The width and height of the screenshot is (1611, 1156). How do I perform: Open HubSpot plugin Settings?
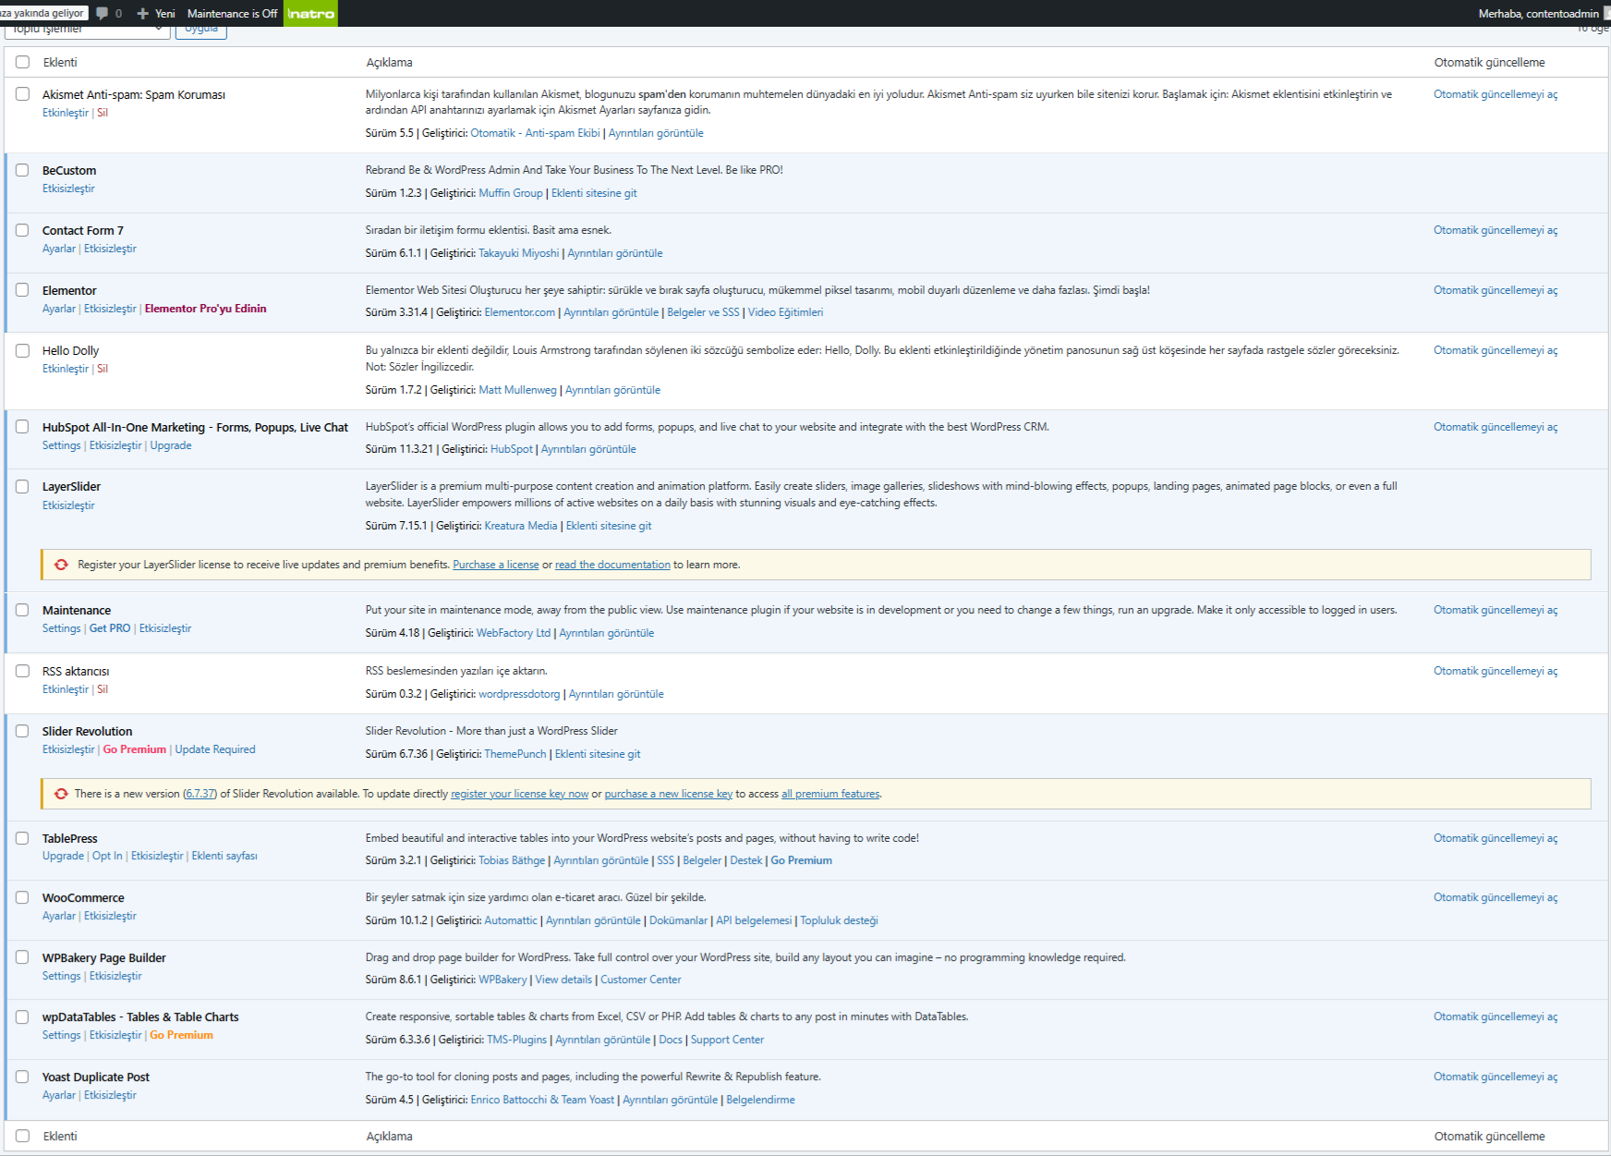point(62,445)
